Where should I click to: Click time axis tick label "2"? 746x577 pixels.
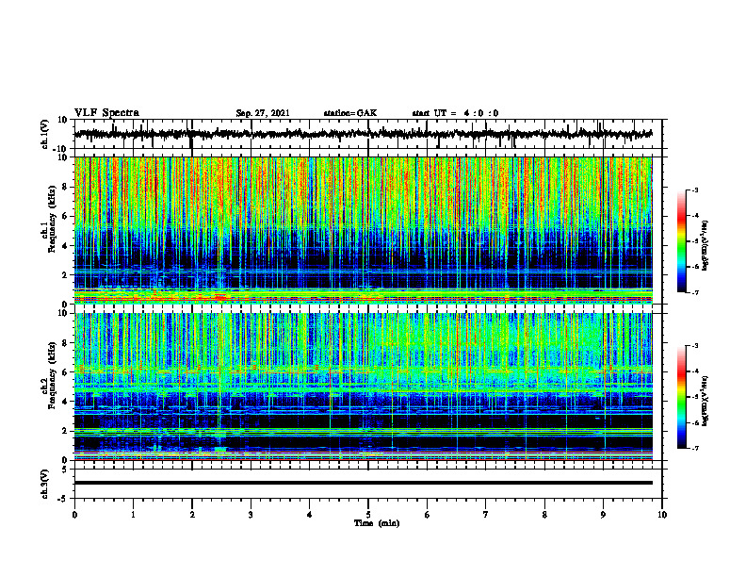[192, 515]
